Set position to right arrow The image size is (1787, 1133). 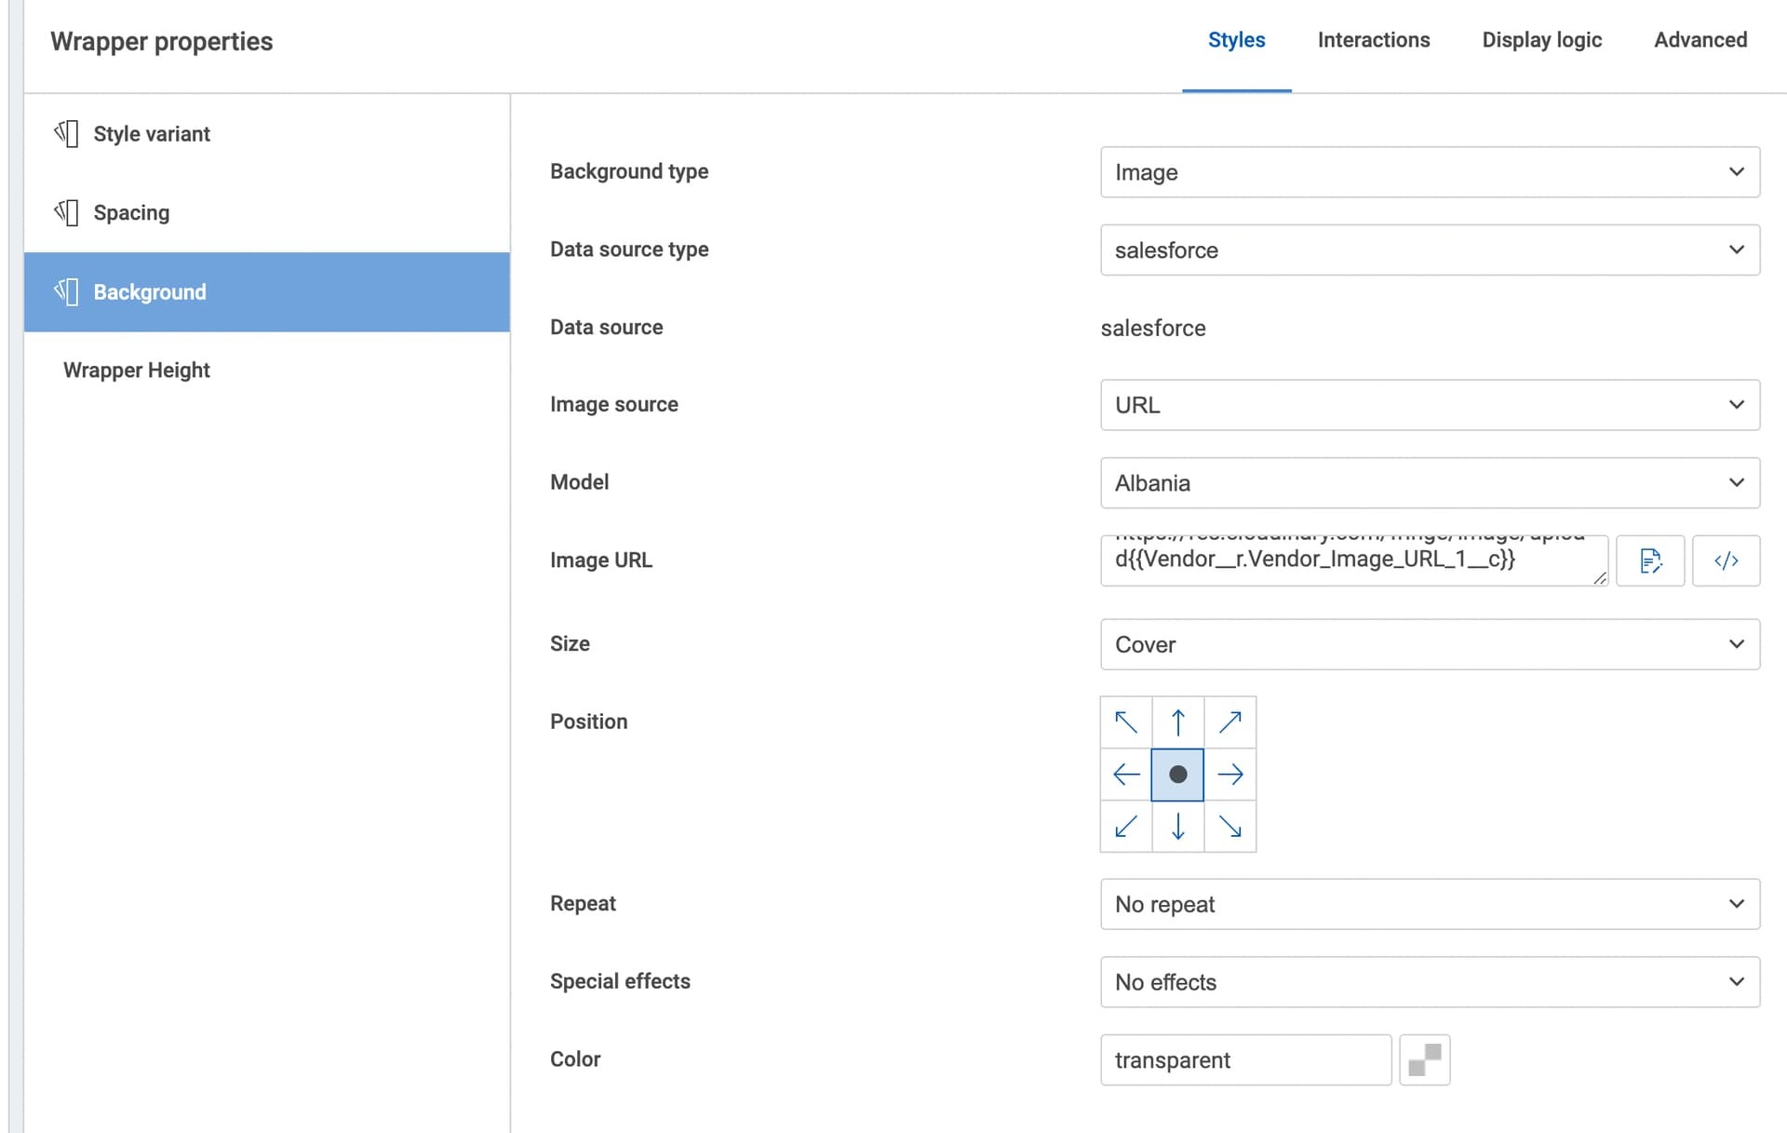pyautogui.click(x=1230, y=775)
